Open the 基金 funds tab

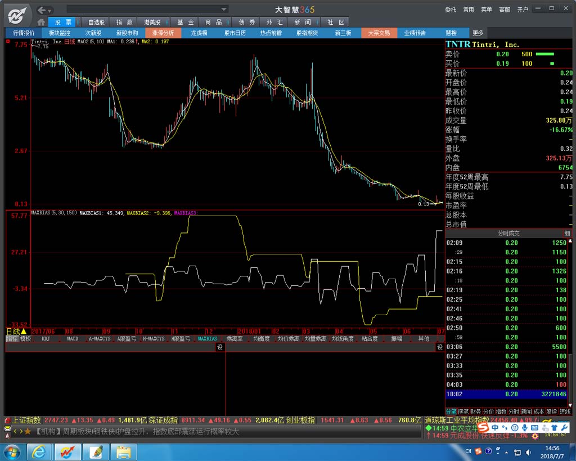coord(185,23)
